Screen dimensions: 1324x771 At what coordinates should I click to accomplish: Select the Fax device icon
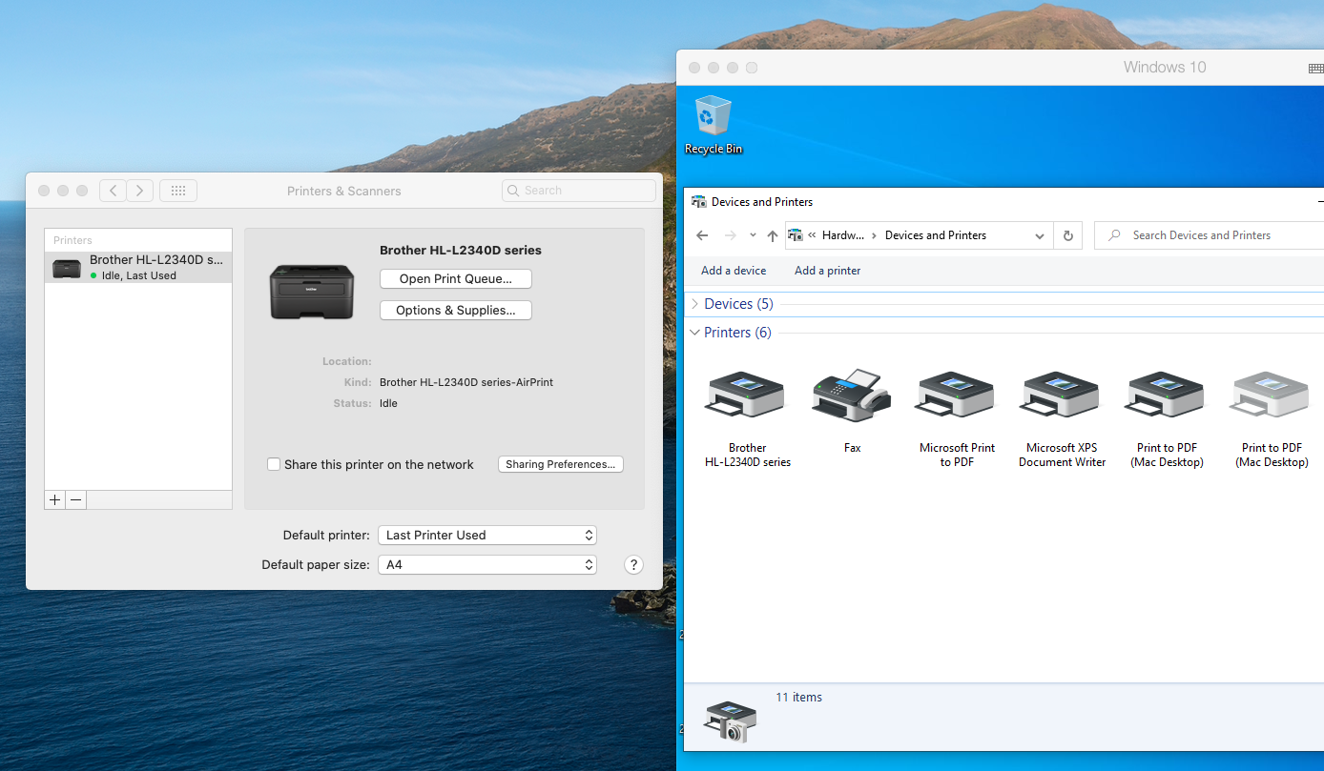(852, 411)
